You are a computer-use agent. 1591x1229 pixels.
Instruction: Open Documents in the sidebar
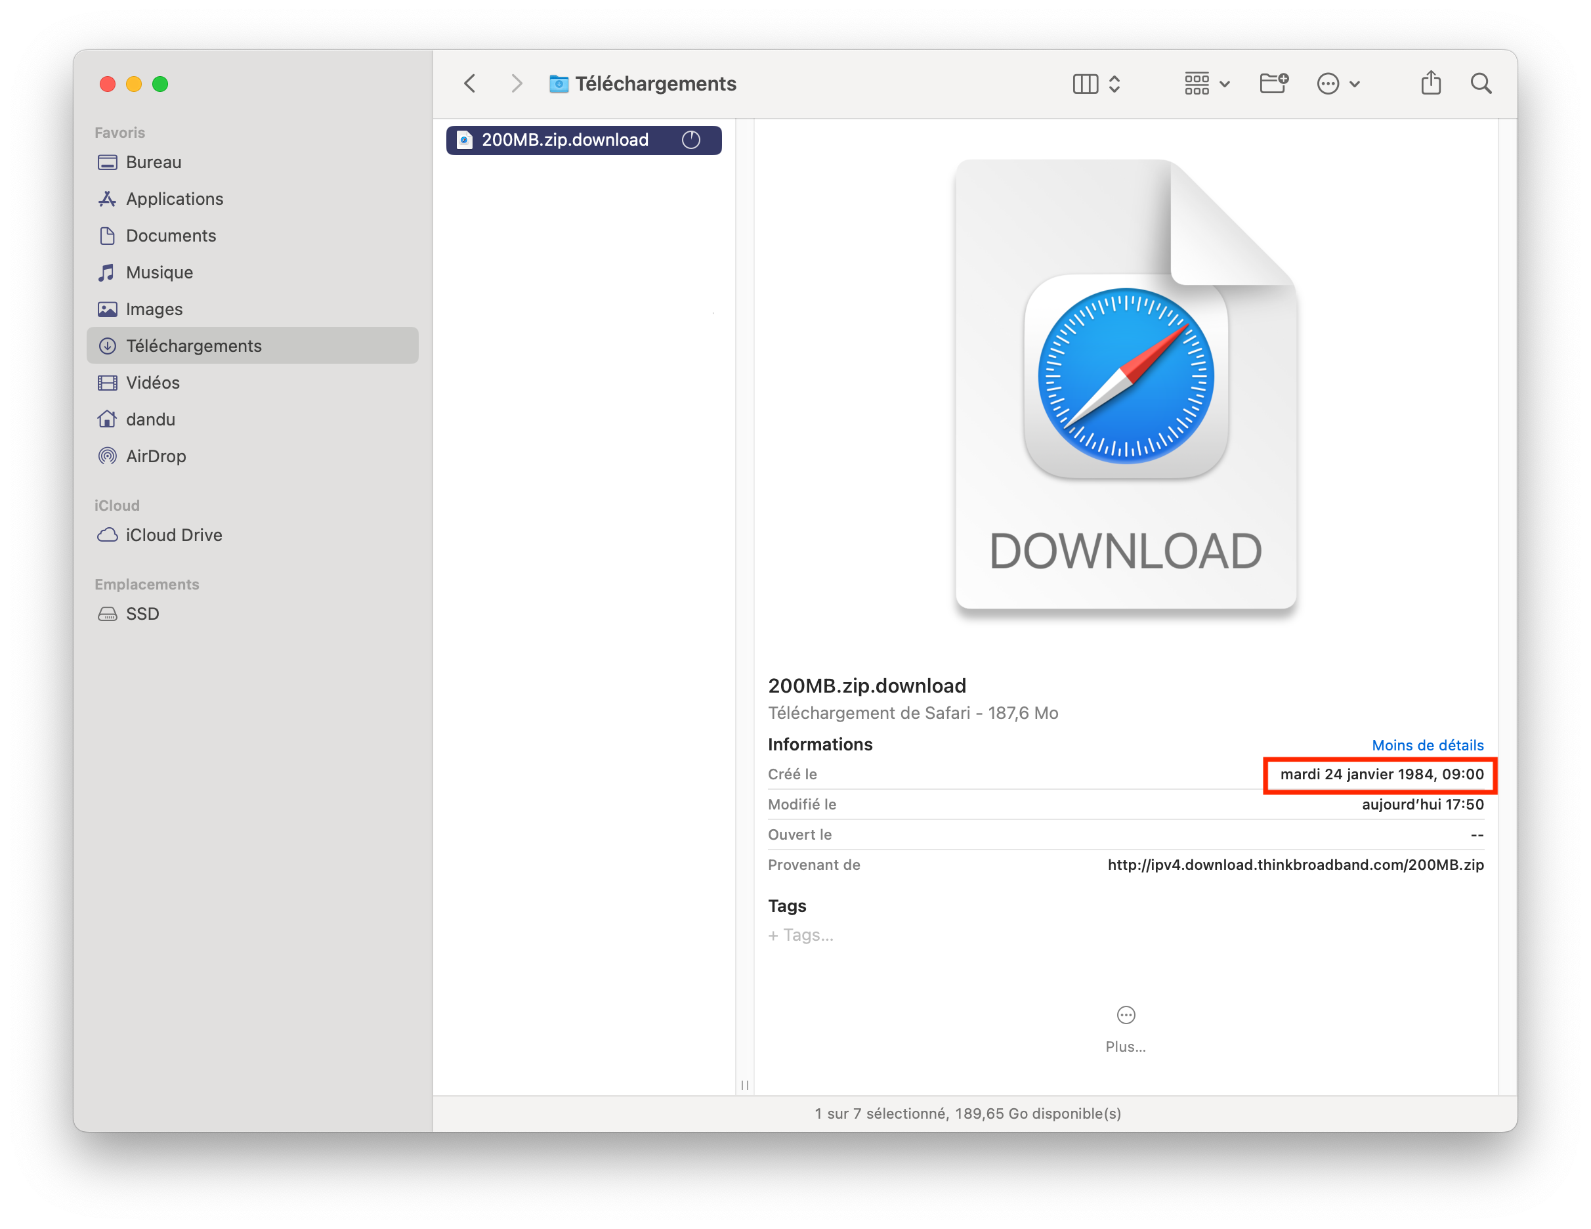(x=252, y=235)
